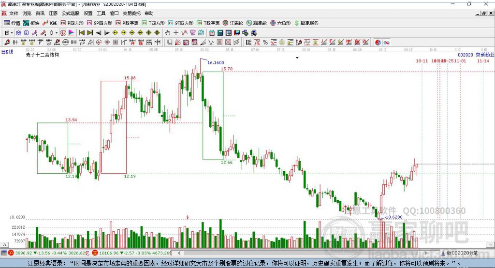Open the 赢家轮 wheel tool
495x268 pixels.
257,23
